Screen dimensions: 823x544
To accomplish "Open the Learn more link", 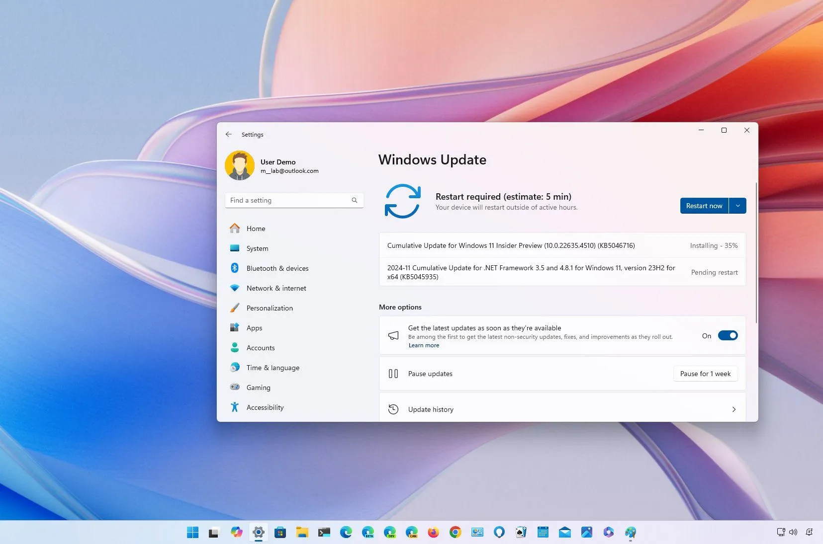I will click(x=423, y=345).
